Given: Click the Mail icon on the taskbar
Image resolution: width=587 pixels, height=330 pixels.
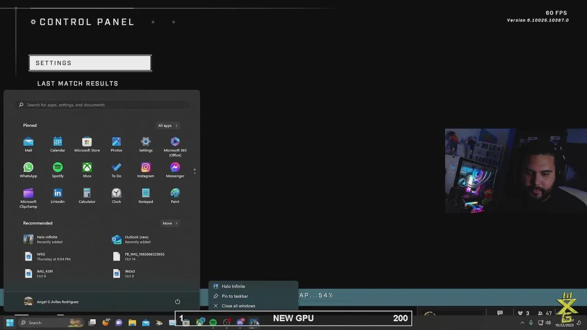Looking at the screenshot, I should 146,323.
